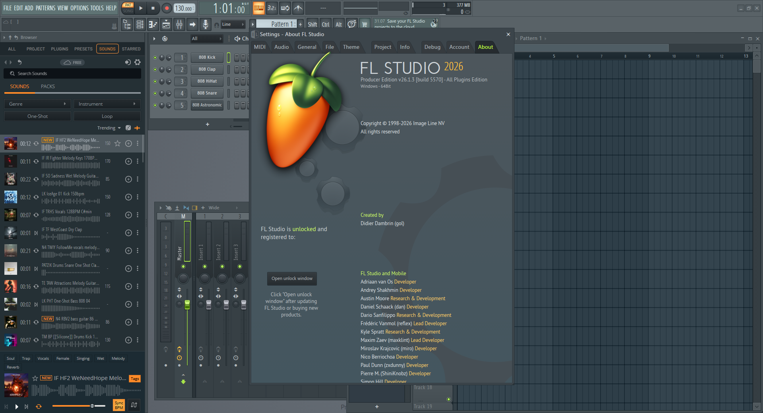Mute the 808 Clap channel
The image size is (763, 413).
coord(155,69)
